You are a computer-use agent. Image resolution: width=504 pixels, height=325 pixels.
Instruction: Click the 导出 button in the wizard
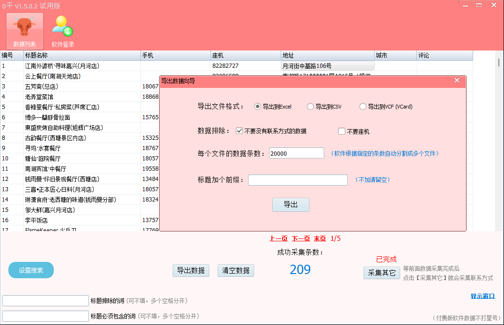[291, 204]
